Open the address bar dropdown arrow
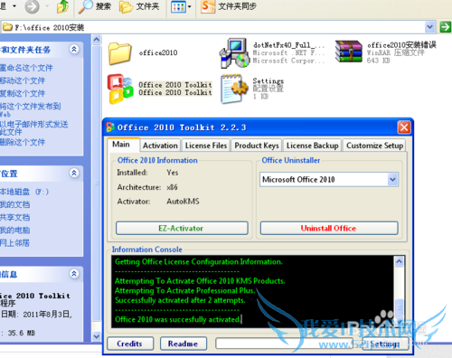This screenshot has width=452, height=358. (x=430, y=27)
